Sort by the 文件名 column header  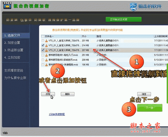(49, 36)
